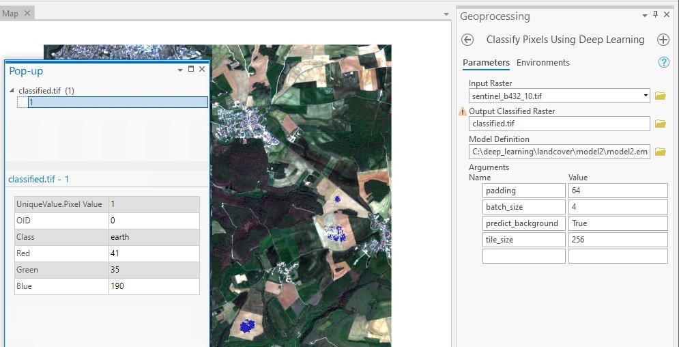Image resolution: width=679 pixels, height=347 pixels.
Task: Edit the tile_size value field
Action: click(617, 240)
